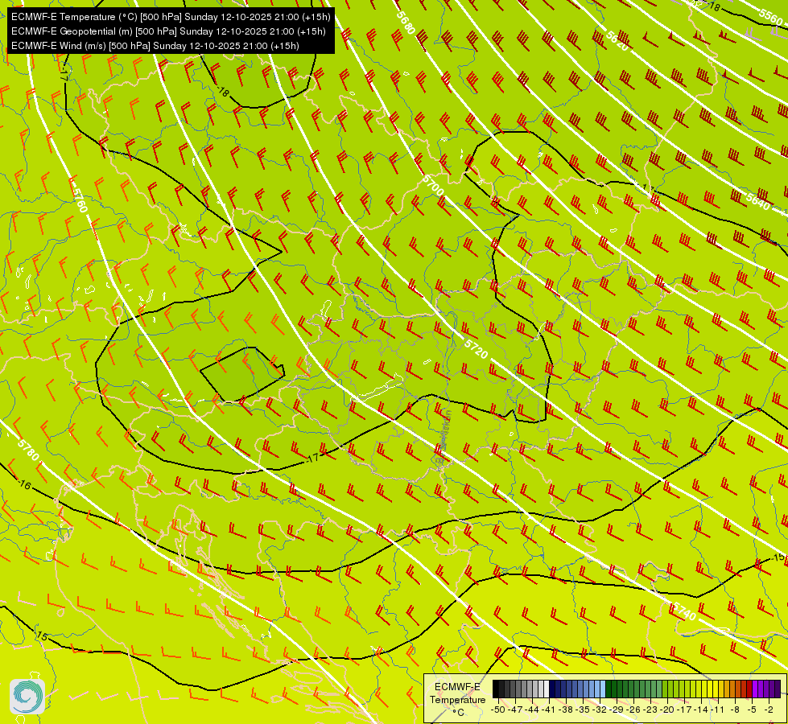Screen dimensions: 788x724
Task: Select the ECMWF-E Geopotential title line
Action: pos(168,31)
